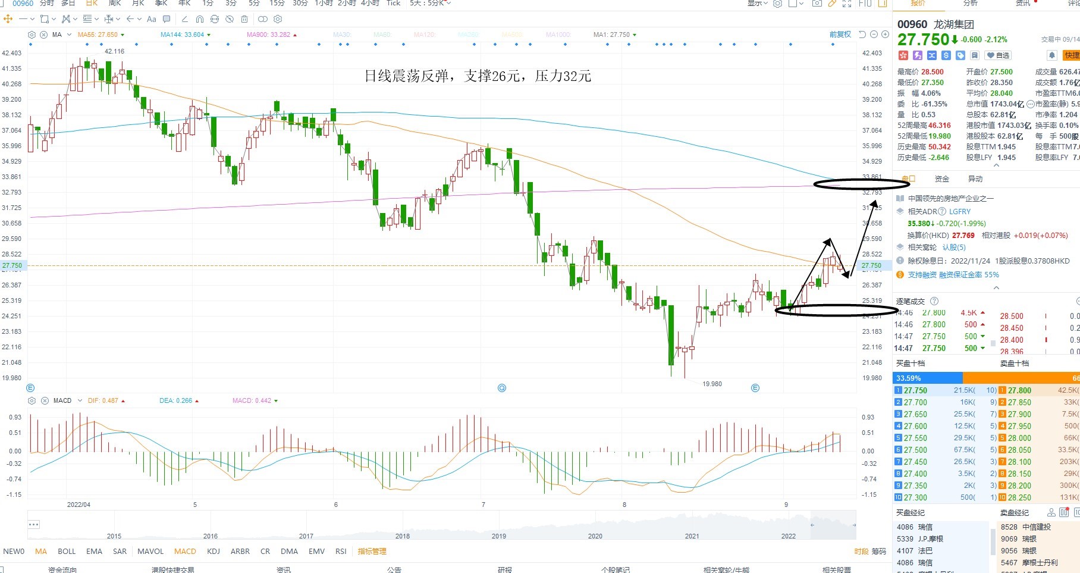Open the 资讯 news tab
The height and width of the screenshot is (573, 1080).
pos(1023,3)
